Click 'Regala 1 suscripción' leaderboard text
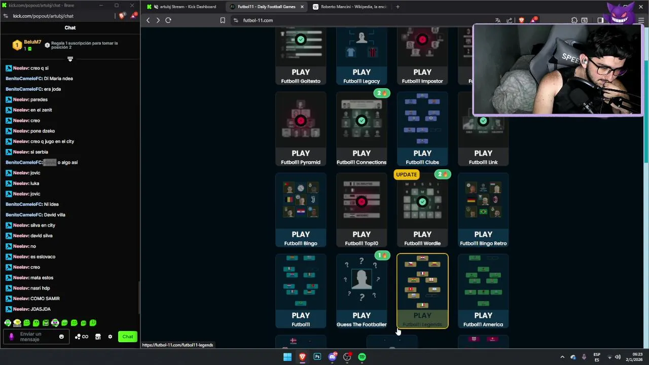The height and width of the screenshot is (365, 649). point(84,45)
